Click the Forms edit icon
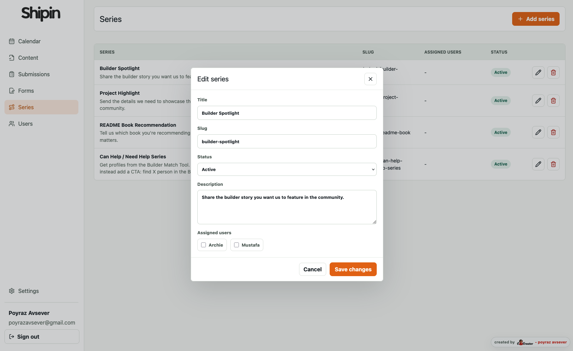Viewport: 573px width, 351px height. (12, 91)
